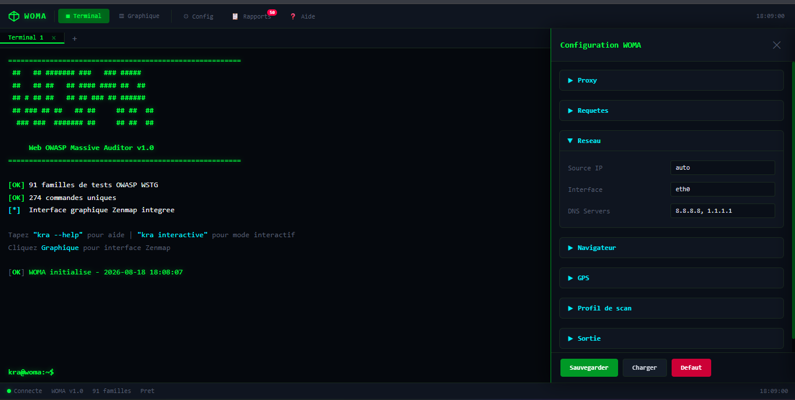This screenshot has height=400, width=795.
Task: Click the Config gear icon
Action: click(x=186, y=16)
